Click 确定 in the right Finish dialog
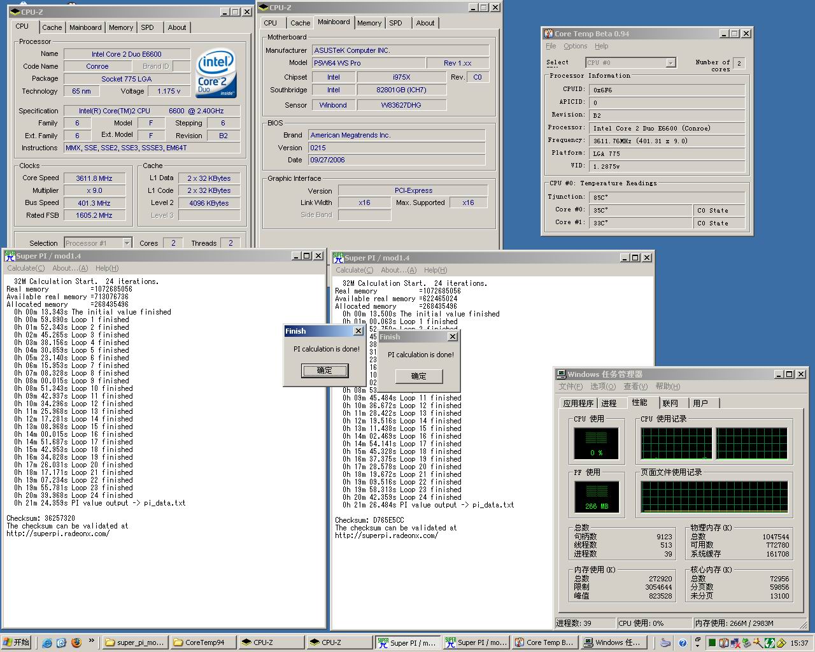The width and height of the screenshot is (815, 652). [x=419, y=376]
